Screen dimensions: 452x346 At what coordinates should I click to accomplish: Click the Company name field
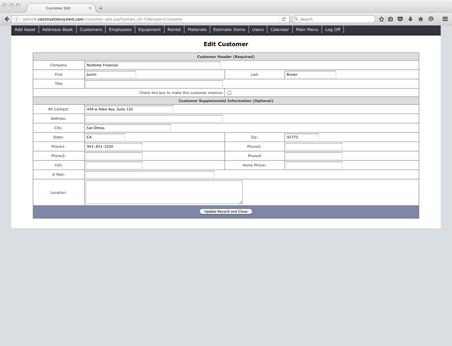[x=152, y=65]
